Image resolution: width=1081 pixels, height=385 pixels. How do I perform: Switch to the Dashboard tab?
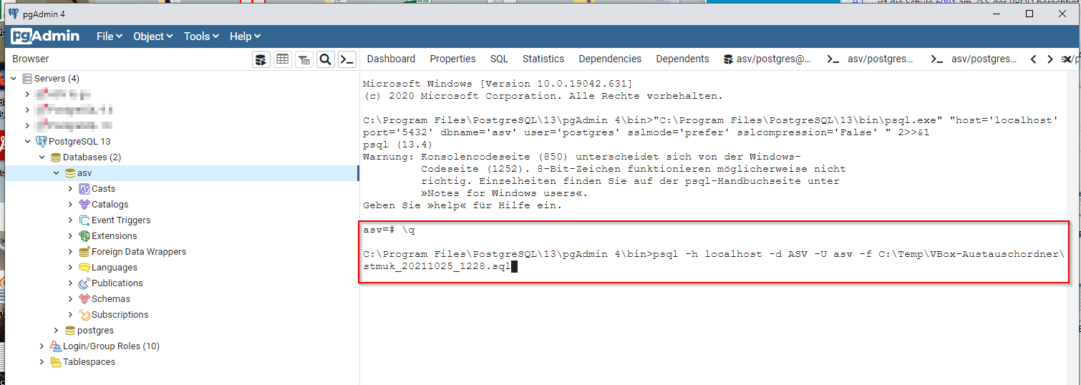(391, 59)
